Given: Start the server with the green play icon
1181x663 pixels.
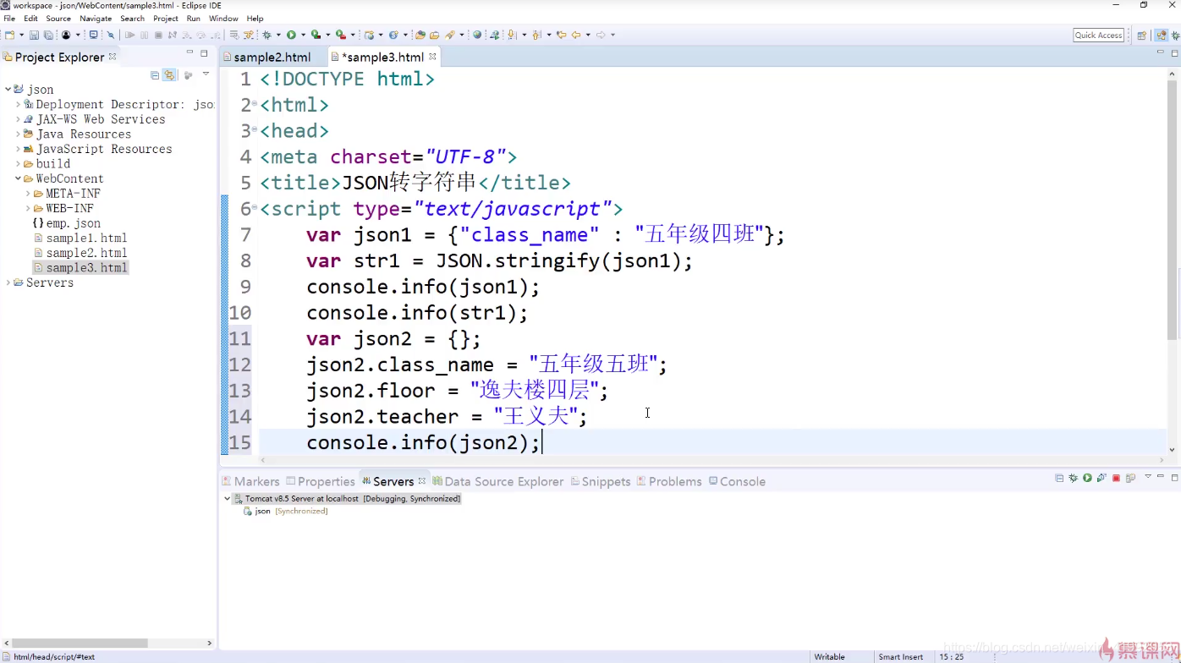Looking at the screenshot, I should (1087, 478).
